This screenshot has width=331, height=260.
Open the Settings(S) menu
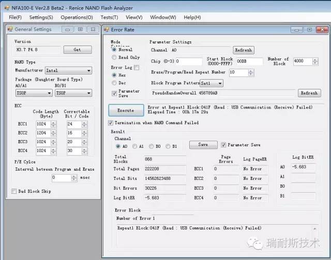pos(41,17)
